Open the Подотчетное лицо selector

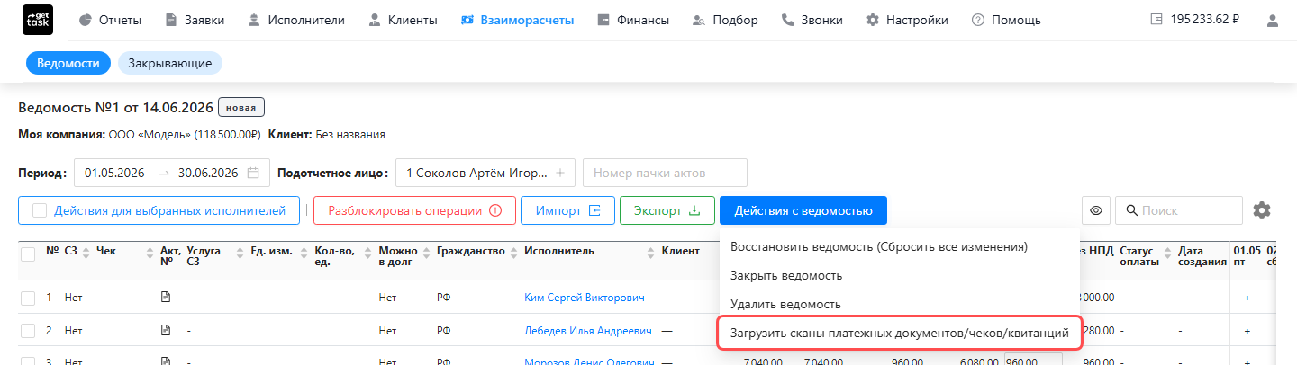[x=485, y=173]
